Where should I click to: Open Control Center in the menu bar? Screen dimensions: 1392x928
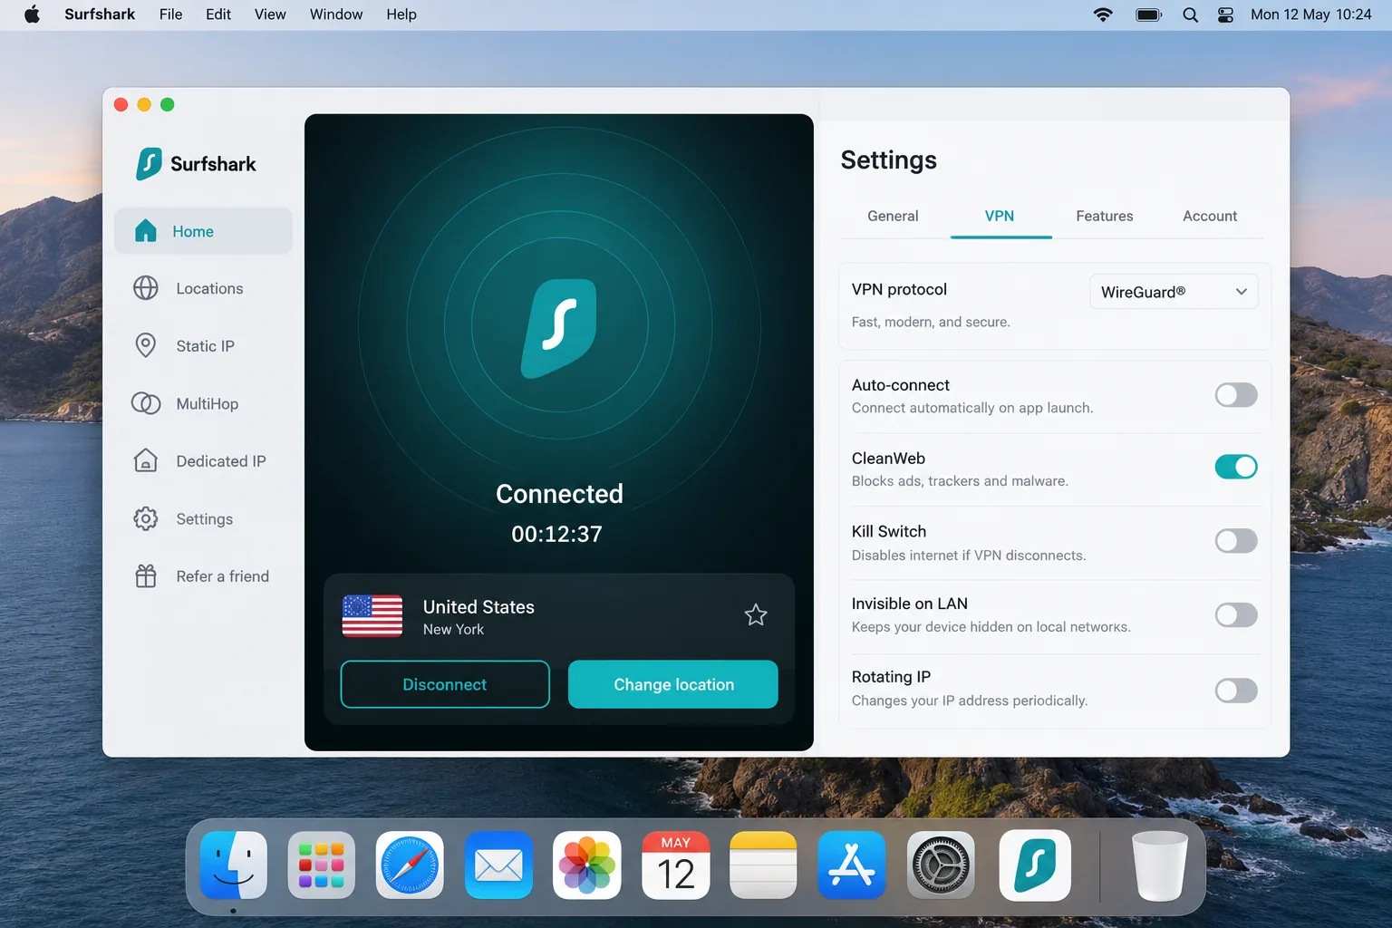[1225, 14]
